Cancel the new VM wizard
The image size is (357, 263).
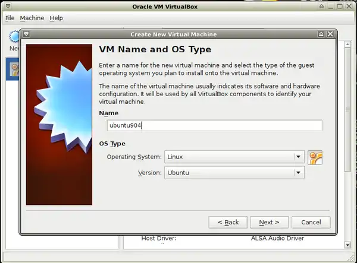[311, 222]
